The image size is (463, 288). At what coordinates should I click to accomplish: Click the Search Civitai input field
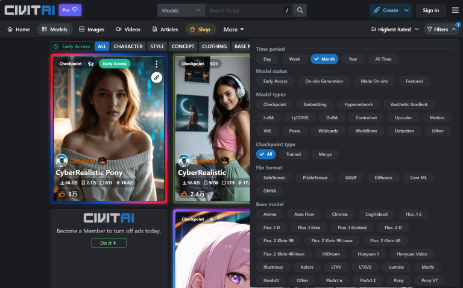[244, 10]
